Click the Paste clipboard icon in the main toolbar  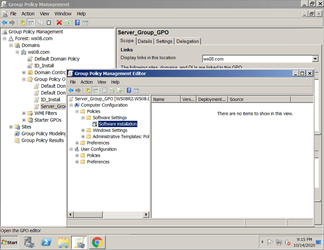[x=49, y=23]
